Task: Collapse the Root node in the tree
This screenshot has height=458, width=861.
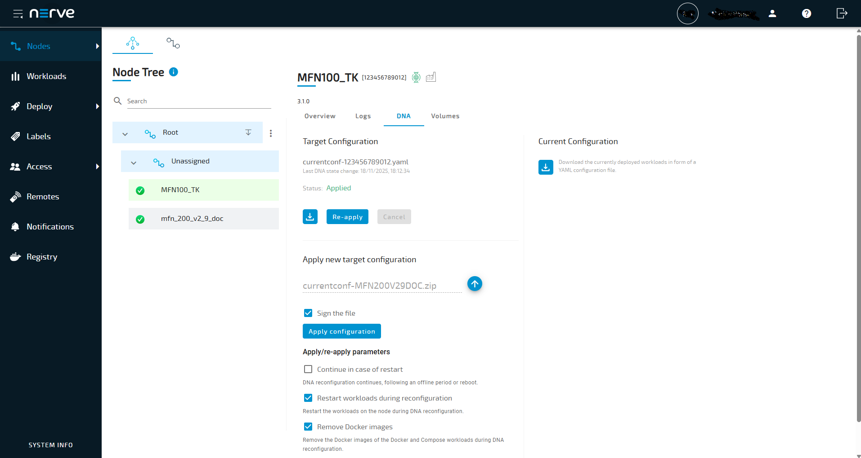Action: 125,133
